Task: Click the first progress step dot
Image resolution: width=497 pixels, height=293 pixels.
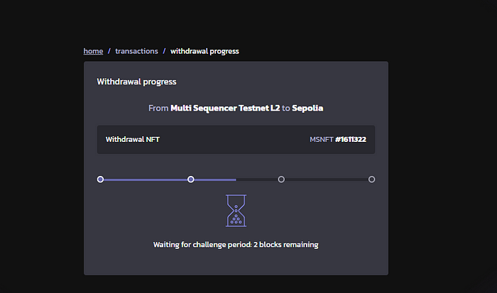Action: [x=100, y=179]
